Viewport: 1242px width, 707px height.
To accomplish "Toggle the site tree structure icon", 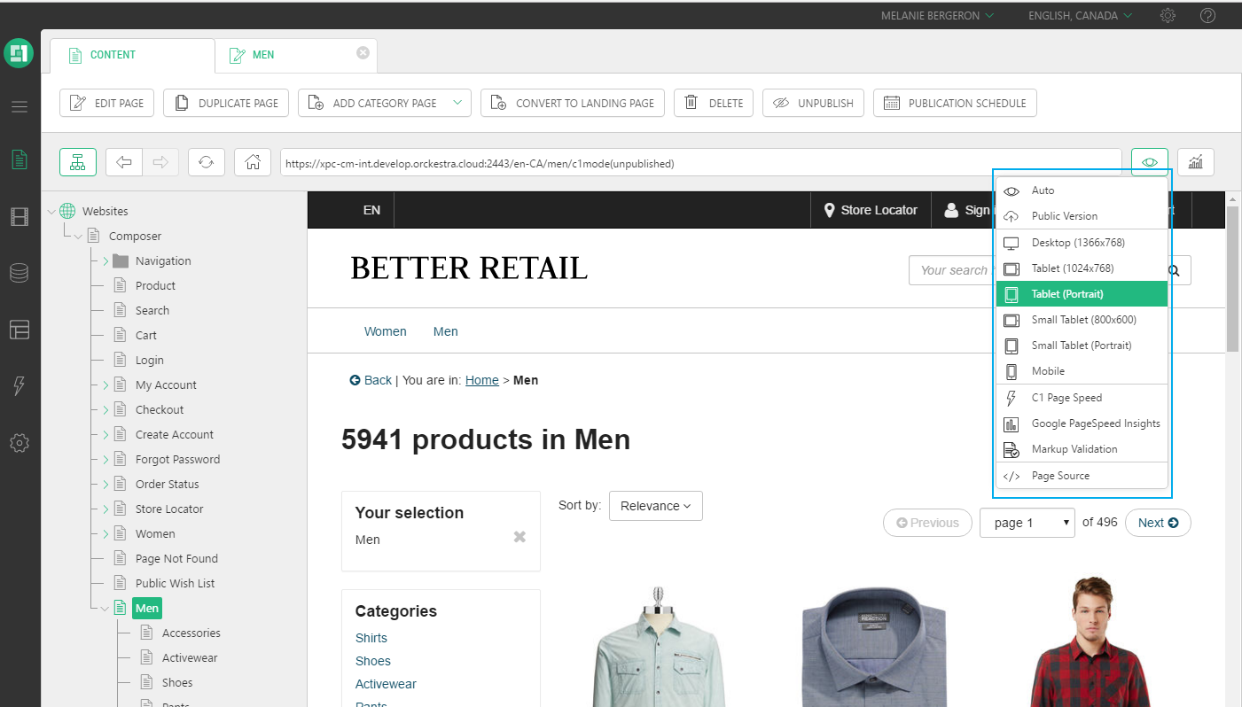I will click(78, 162).
